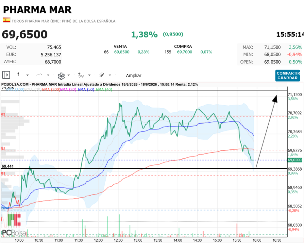Expand the chart type dropdown arrow
This screenshot has width=304, height=243.
point(48,75)
